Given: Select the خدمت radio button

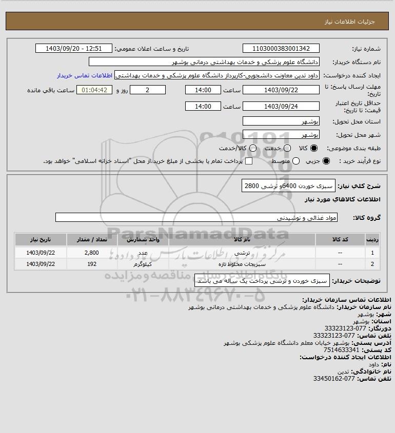Looking at the screenshot, I should point(287,148).
